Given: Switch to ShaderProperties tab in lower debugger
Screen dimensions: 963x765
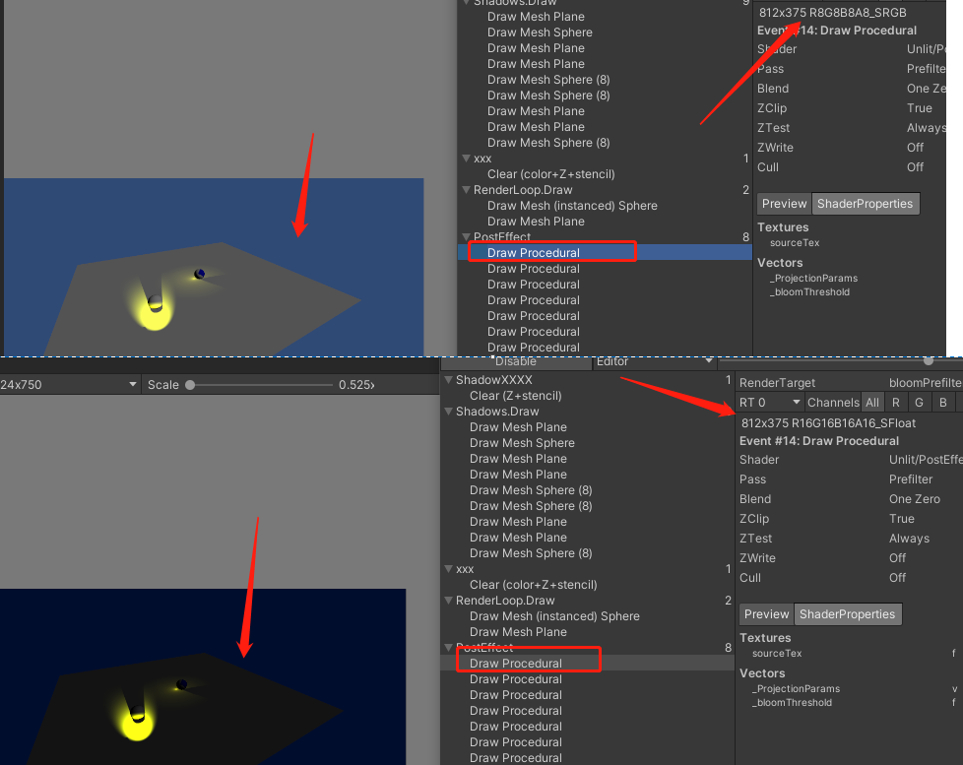Looking at the screenshot, I should pyautogui.click(x=847, y=614).
